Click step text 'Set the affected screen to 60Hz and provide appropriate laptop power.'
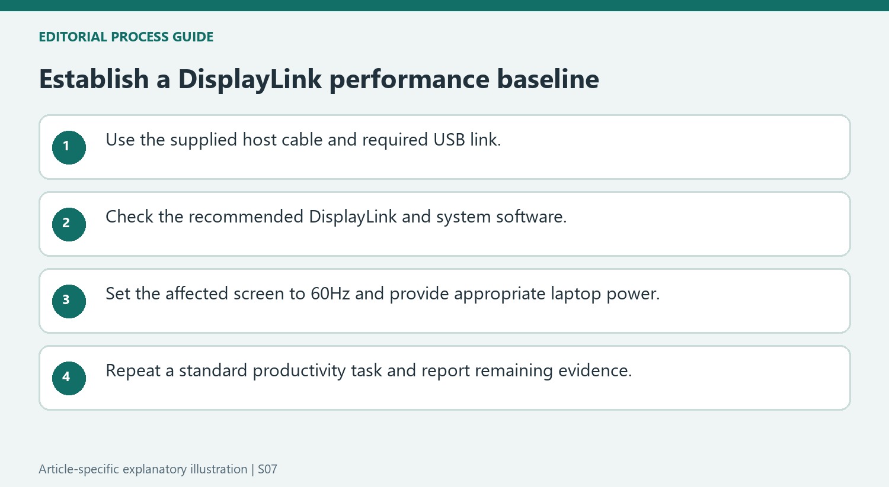This screenshot has height=487, width=889. coord(383,294)
